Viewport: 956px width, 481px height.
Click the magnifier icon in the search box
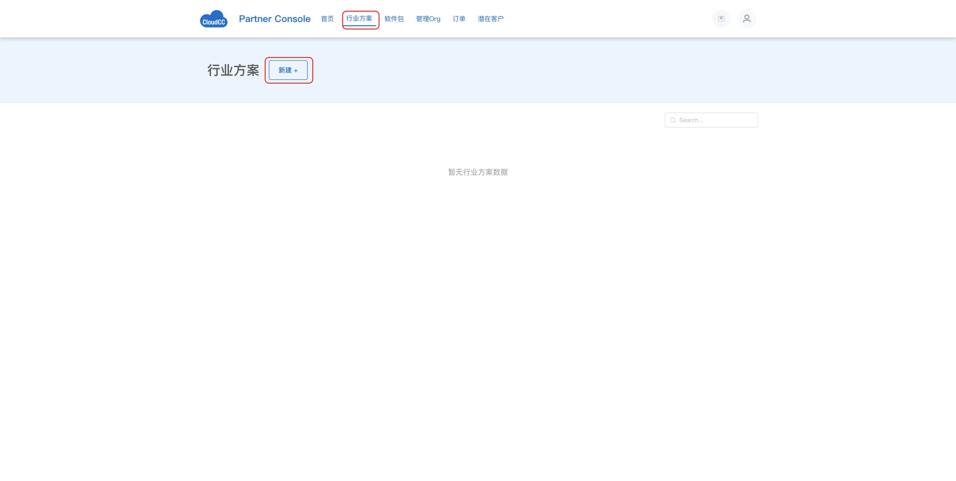tap(673, 120)
